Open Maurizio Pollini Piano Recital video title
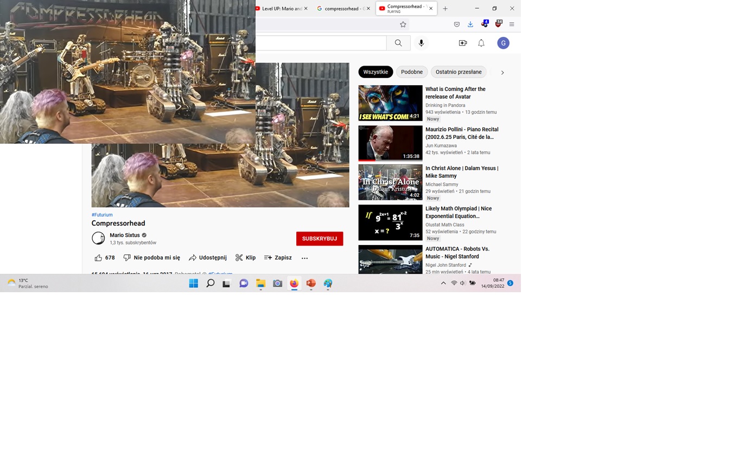This screenshot has width=751, height=470. pyautogui.click(x=462, y=133)
